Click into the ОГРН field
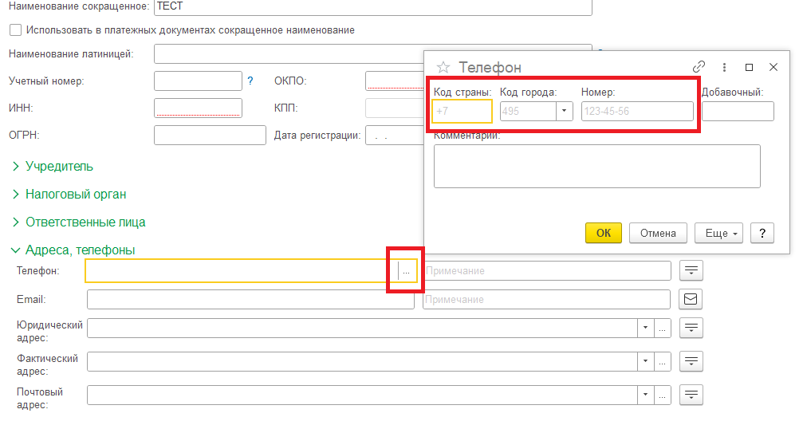Viewport: 803px width, 421px height. (x=210, y=136)
